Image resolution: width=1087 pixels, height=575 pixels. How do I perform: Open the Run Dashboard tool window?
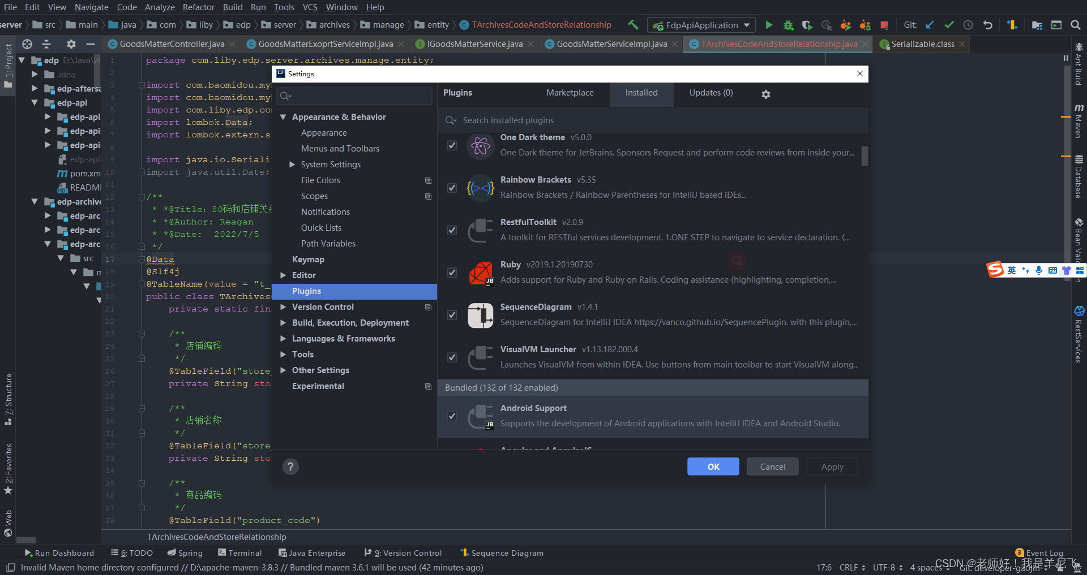59,553
